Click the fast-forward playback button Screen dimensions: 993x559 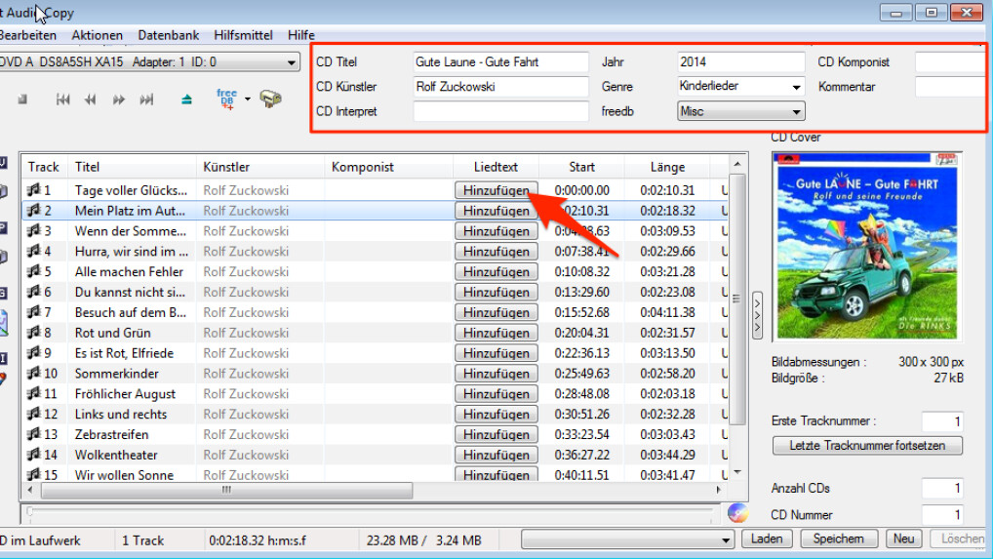click(x=118, y=100)
